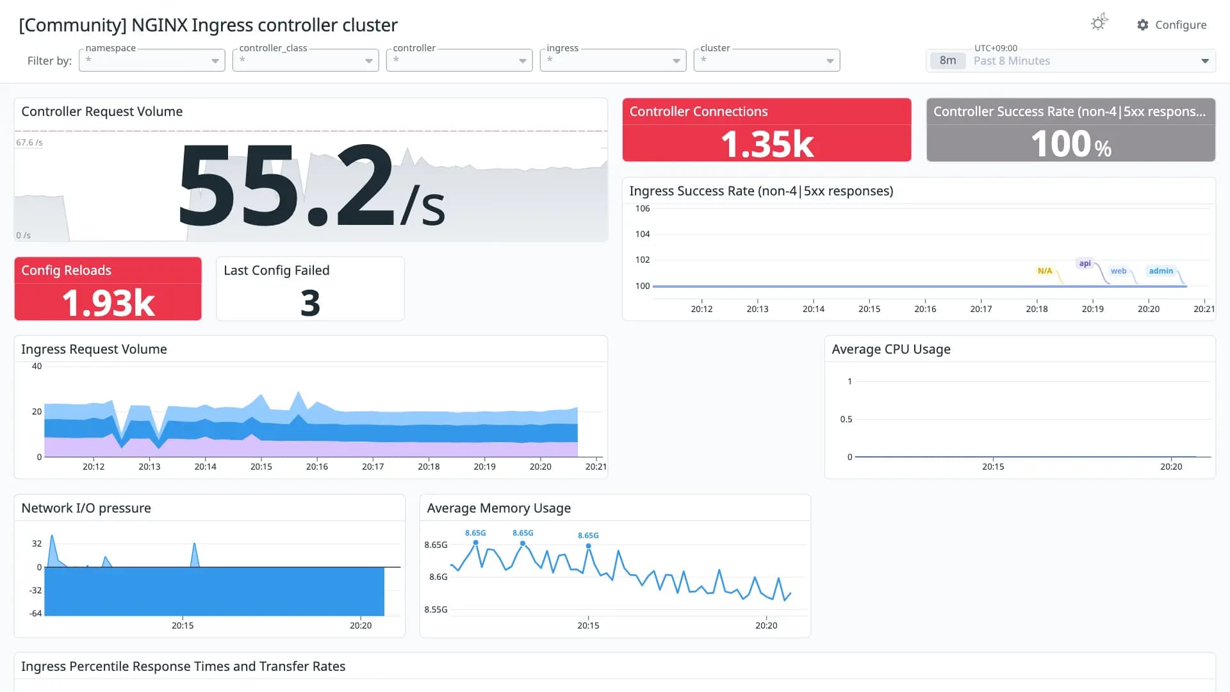The width and height of the screenshot is (1230, 692).
Task: Click the web series label in success rate chart
Action: click(x=1119, y=271)
